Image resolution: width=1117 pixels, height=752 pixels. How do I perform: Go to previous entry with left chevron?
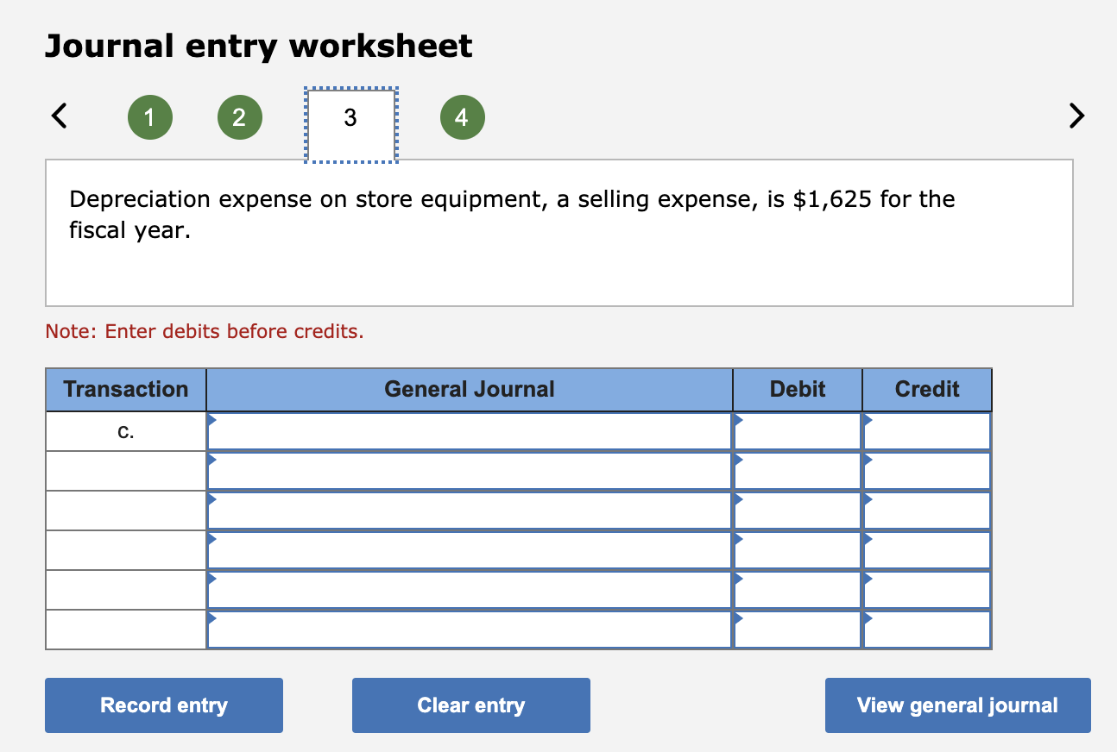[x=59, y=116]
